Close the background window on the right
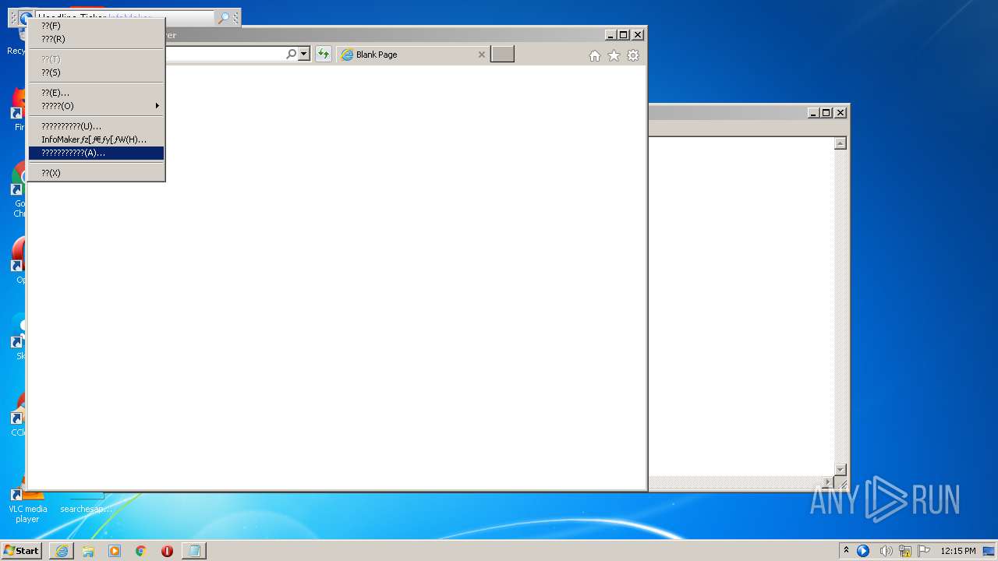 click(x=841, y=113)
